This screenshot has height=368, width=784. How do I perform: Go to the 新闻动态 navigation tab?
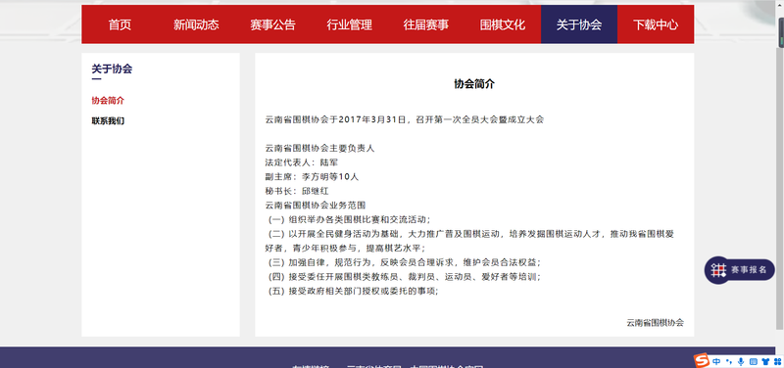coord(196,24)
